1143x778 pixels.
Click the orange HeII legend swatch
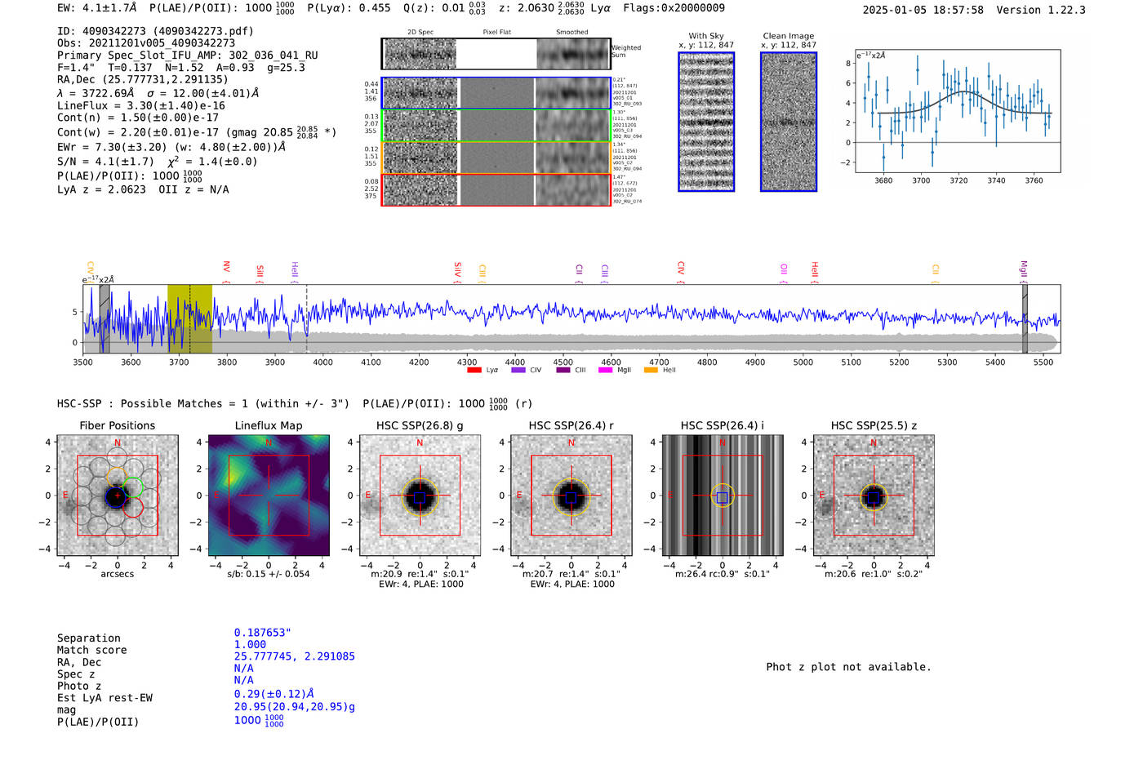[651, 370]
